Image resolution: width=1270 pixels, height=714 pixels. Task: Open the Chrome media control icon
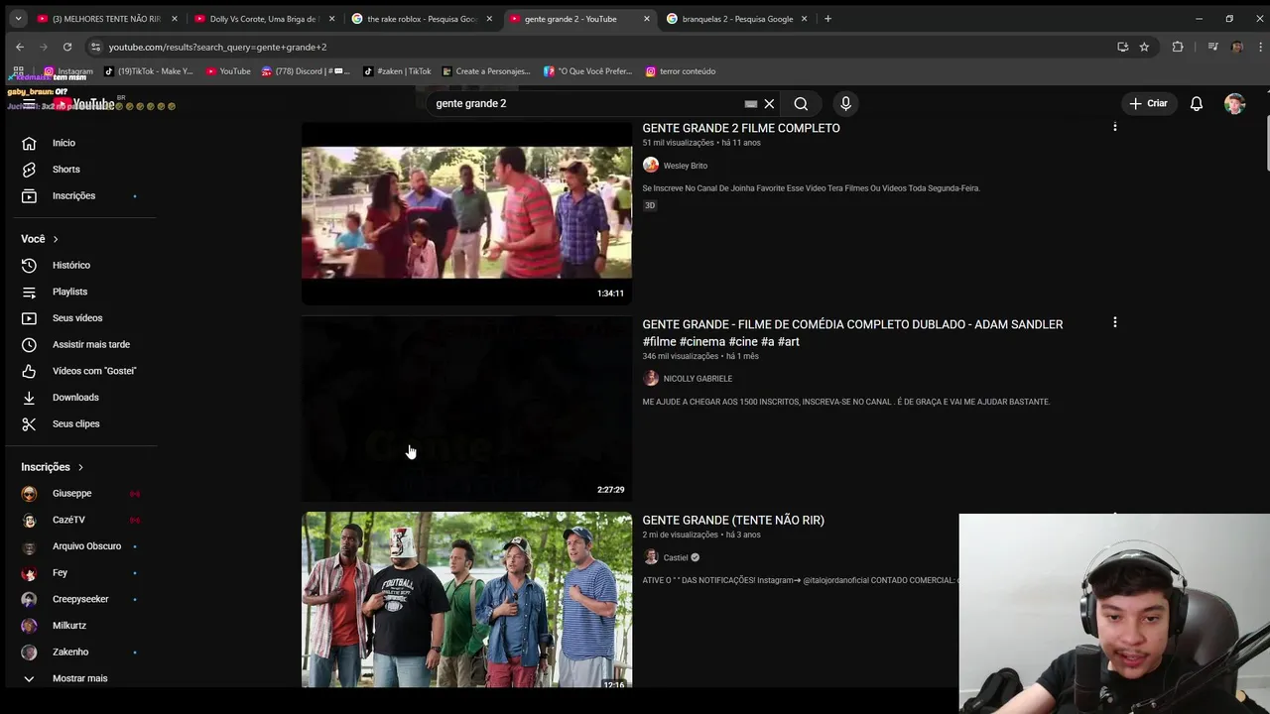(x=1212, y=47)
